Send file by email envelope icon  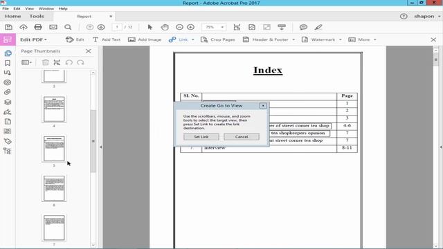pos(53,27)
